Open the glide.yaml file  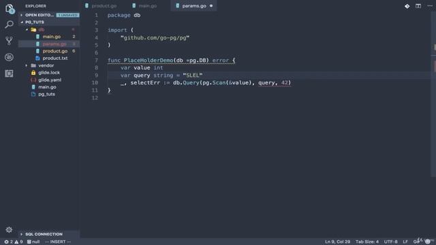click(x=50, y=80)
